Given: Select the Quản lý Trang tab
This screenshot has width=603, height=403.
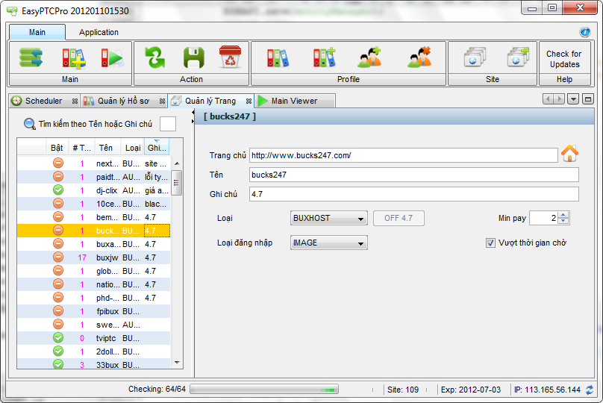Looking at the screenshot, I should point(210,101).
